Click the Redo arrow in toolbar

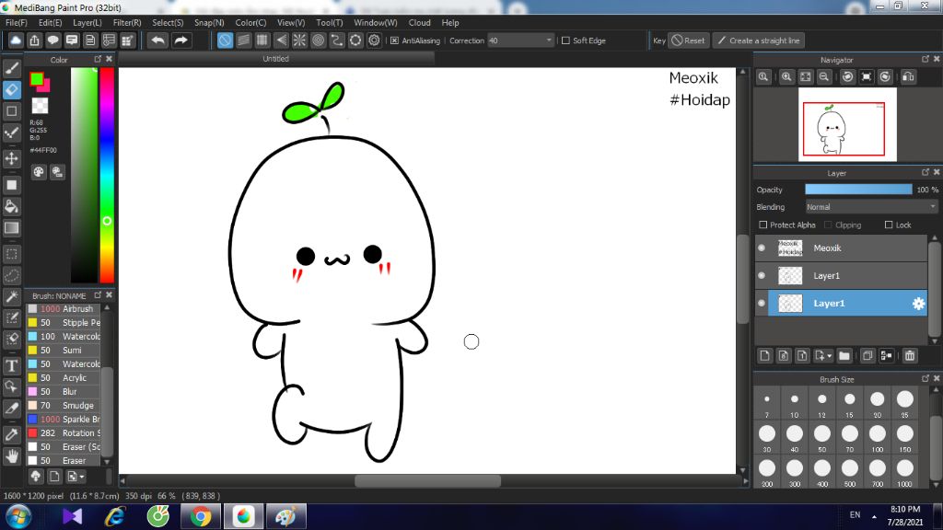click(180, 40)
